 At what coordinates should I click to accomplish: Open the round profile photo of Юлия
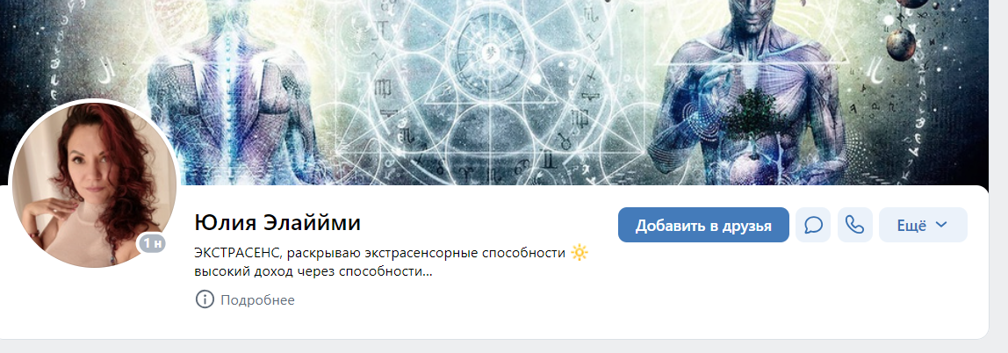tap(95, 184)
